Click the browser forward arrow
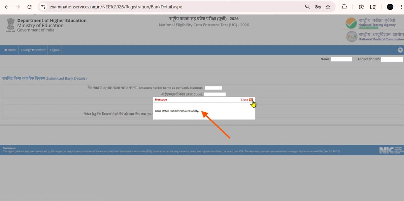 point(18,7)
